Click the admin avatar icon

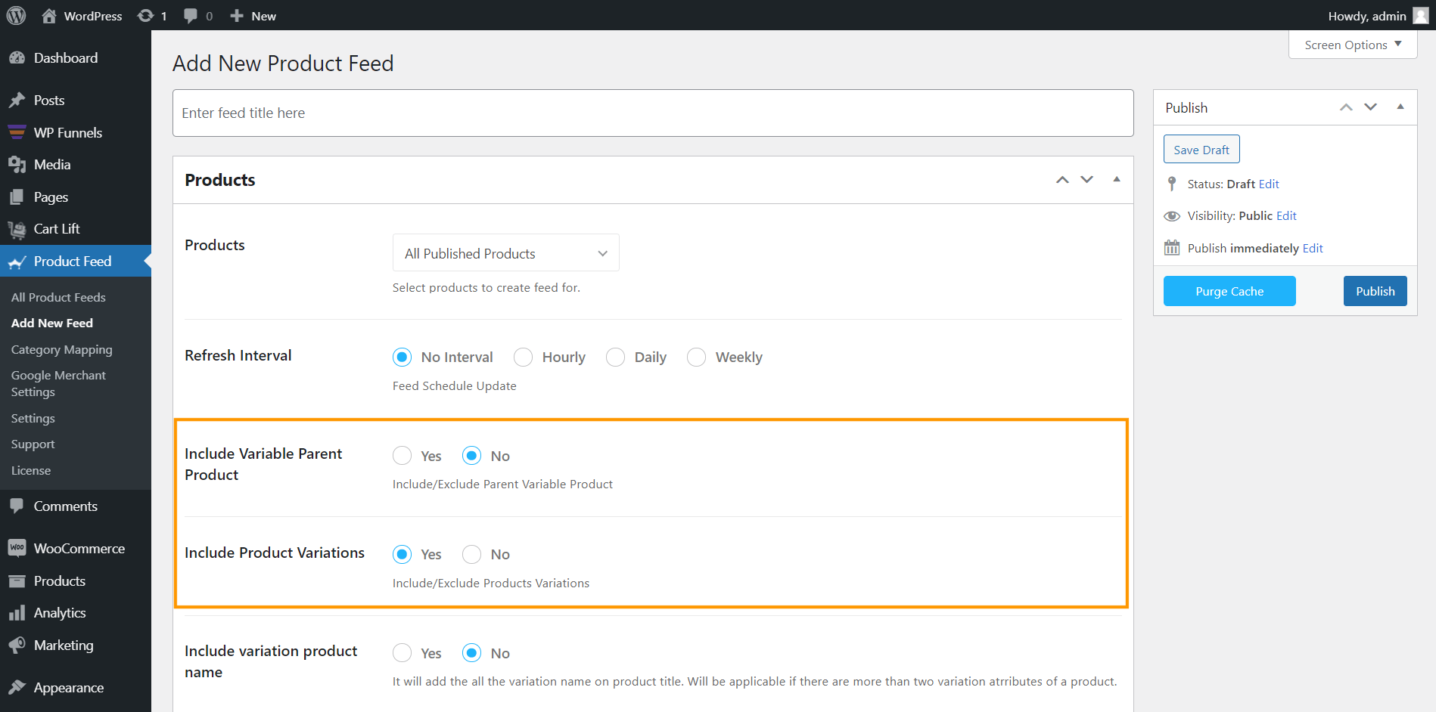pyautogui.click(x=1420, y=16)
